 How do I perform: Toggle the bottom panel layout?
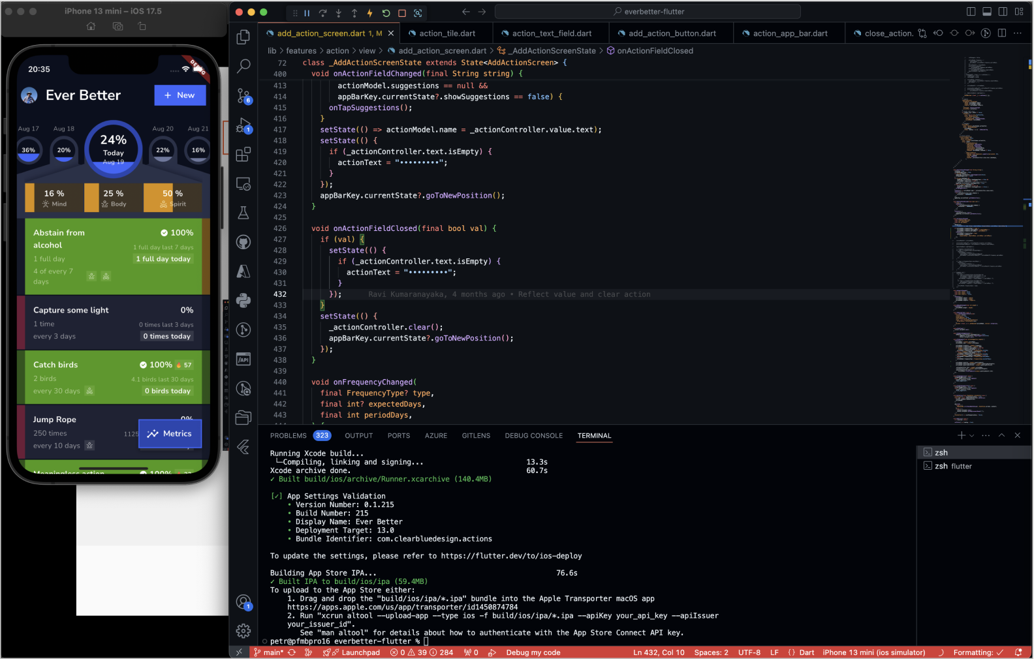[987, 12]
